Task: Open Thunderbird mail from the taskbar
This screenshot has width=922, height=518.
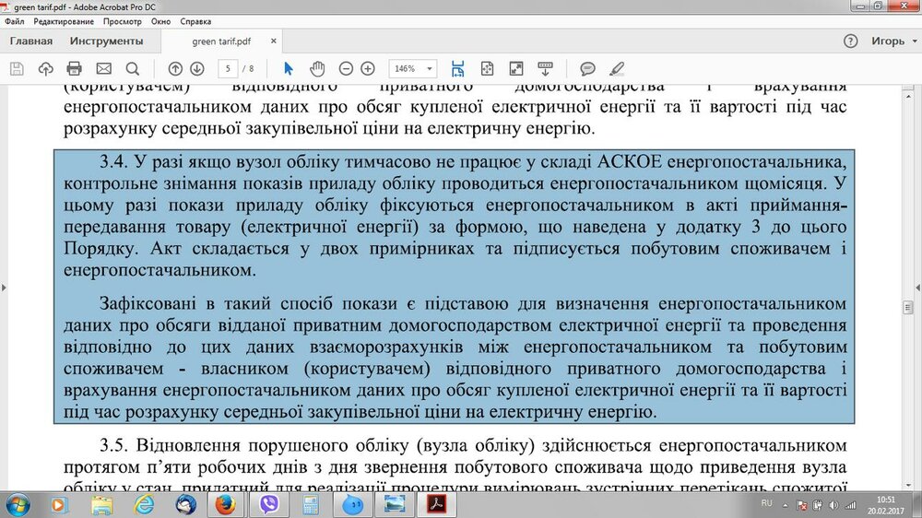Action: point(186,505)
